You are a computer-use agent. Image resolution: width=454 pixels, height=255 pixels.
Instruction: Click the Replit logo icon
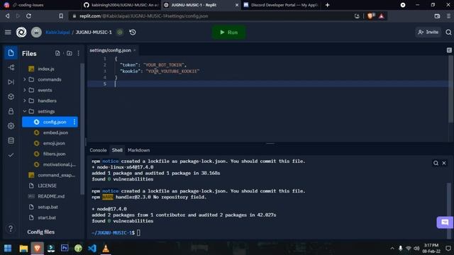pos(21,32)
